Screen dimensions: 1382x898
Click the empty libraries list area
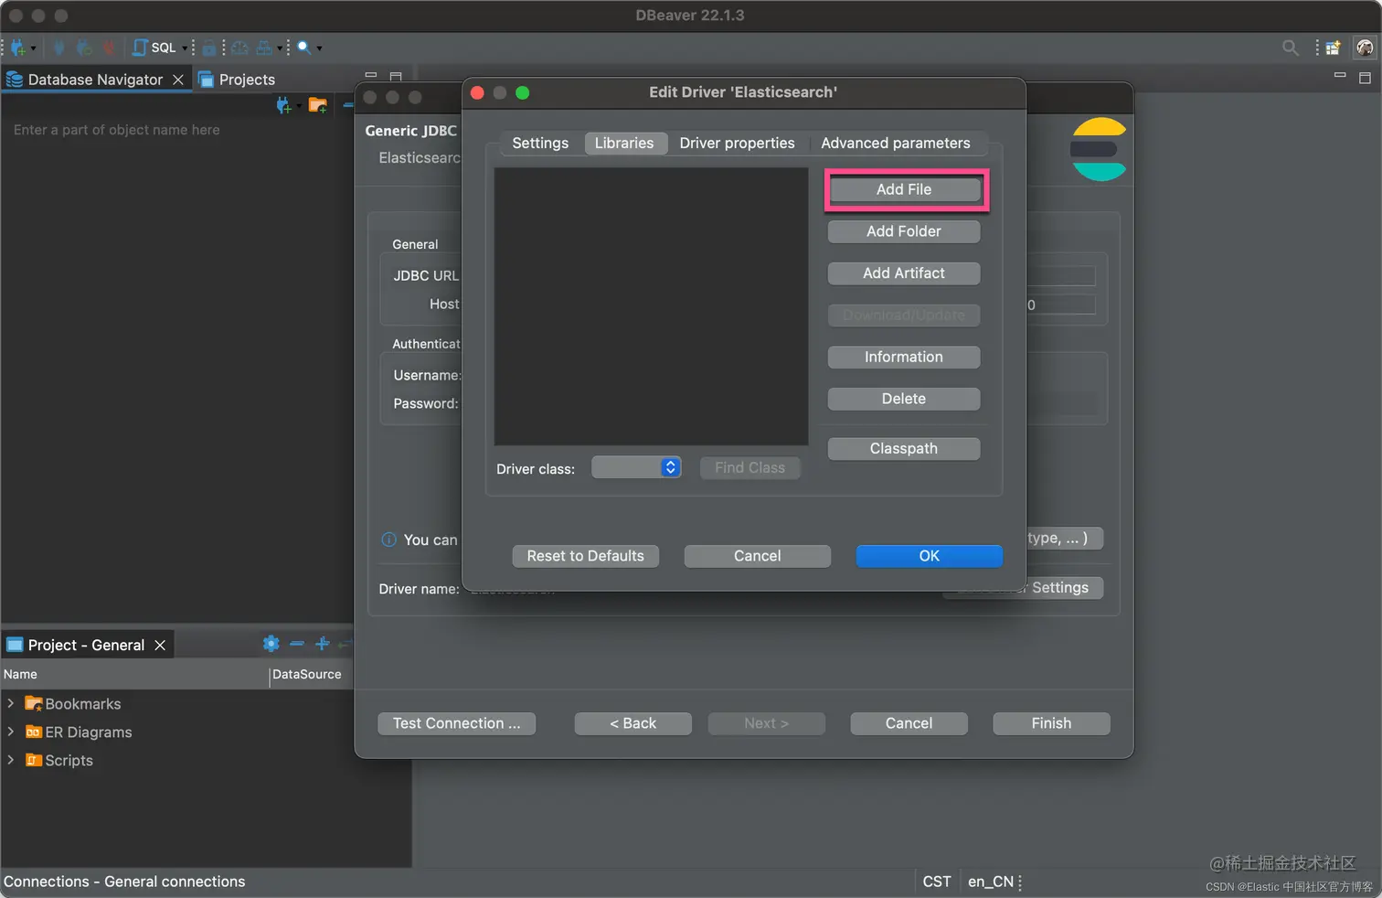pos(651,306)
